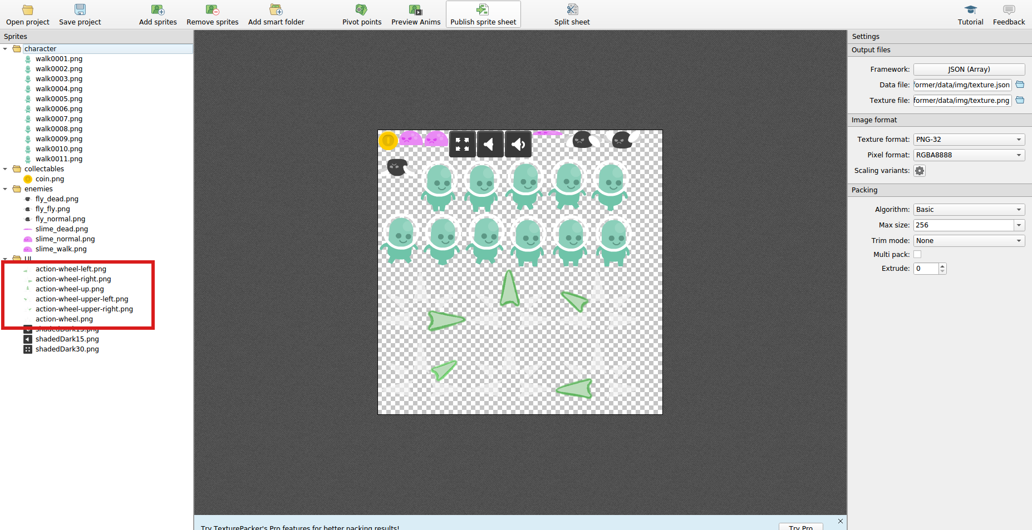Screen dimensions: 1032x530
Task: Open the Pixel format dropdown
Action: [1018, 155]
